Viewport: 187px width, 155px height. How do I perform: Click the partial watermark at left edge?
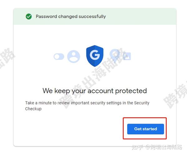[7, 58]
